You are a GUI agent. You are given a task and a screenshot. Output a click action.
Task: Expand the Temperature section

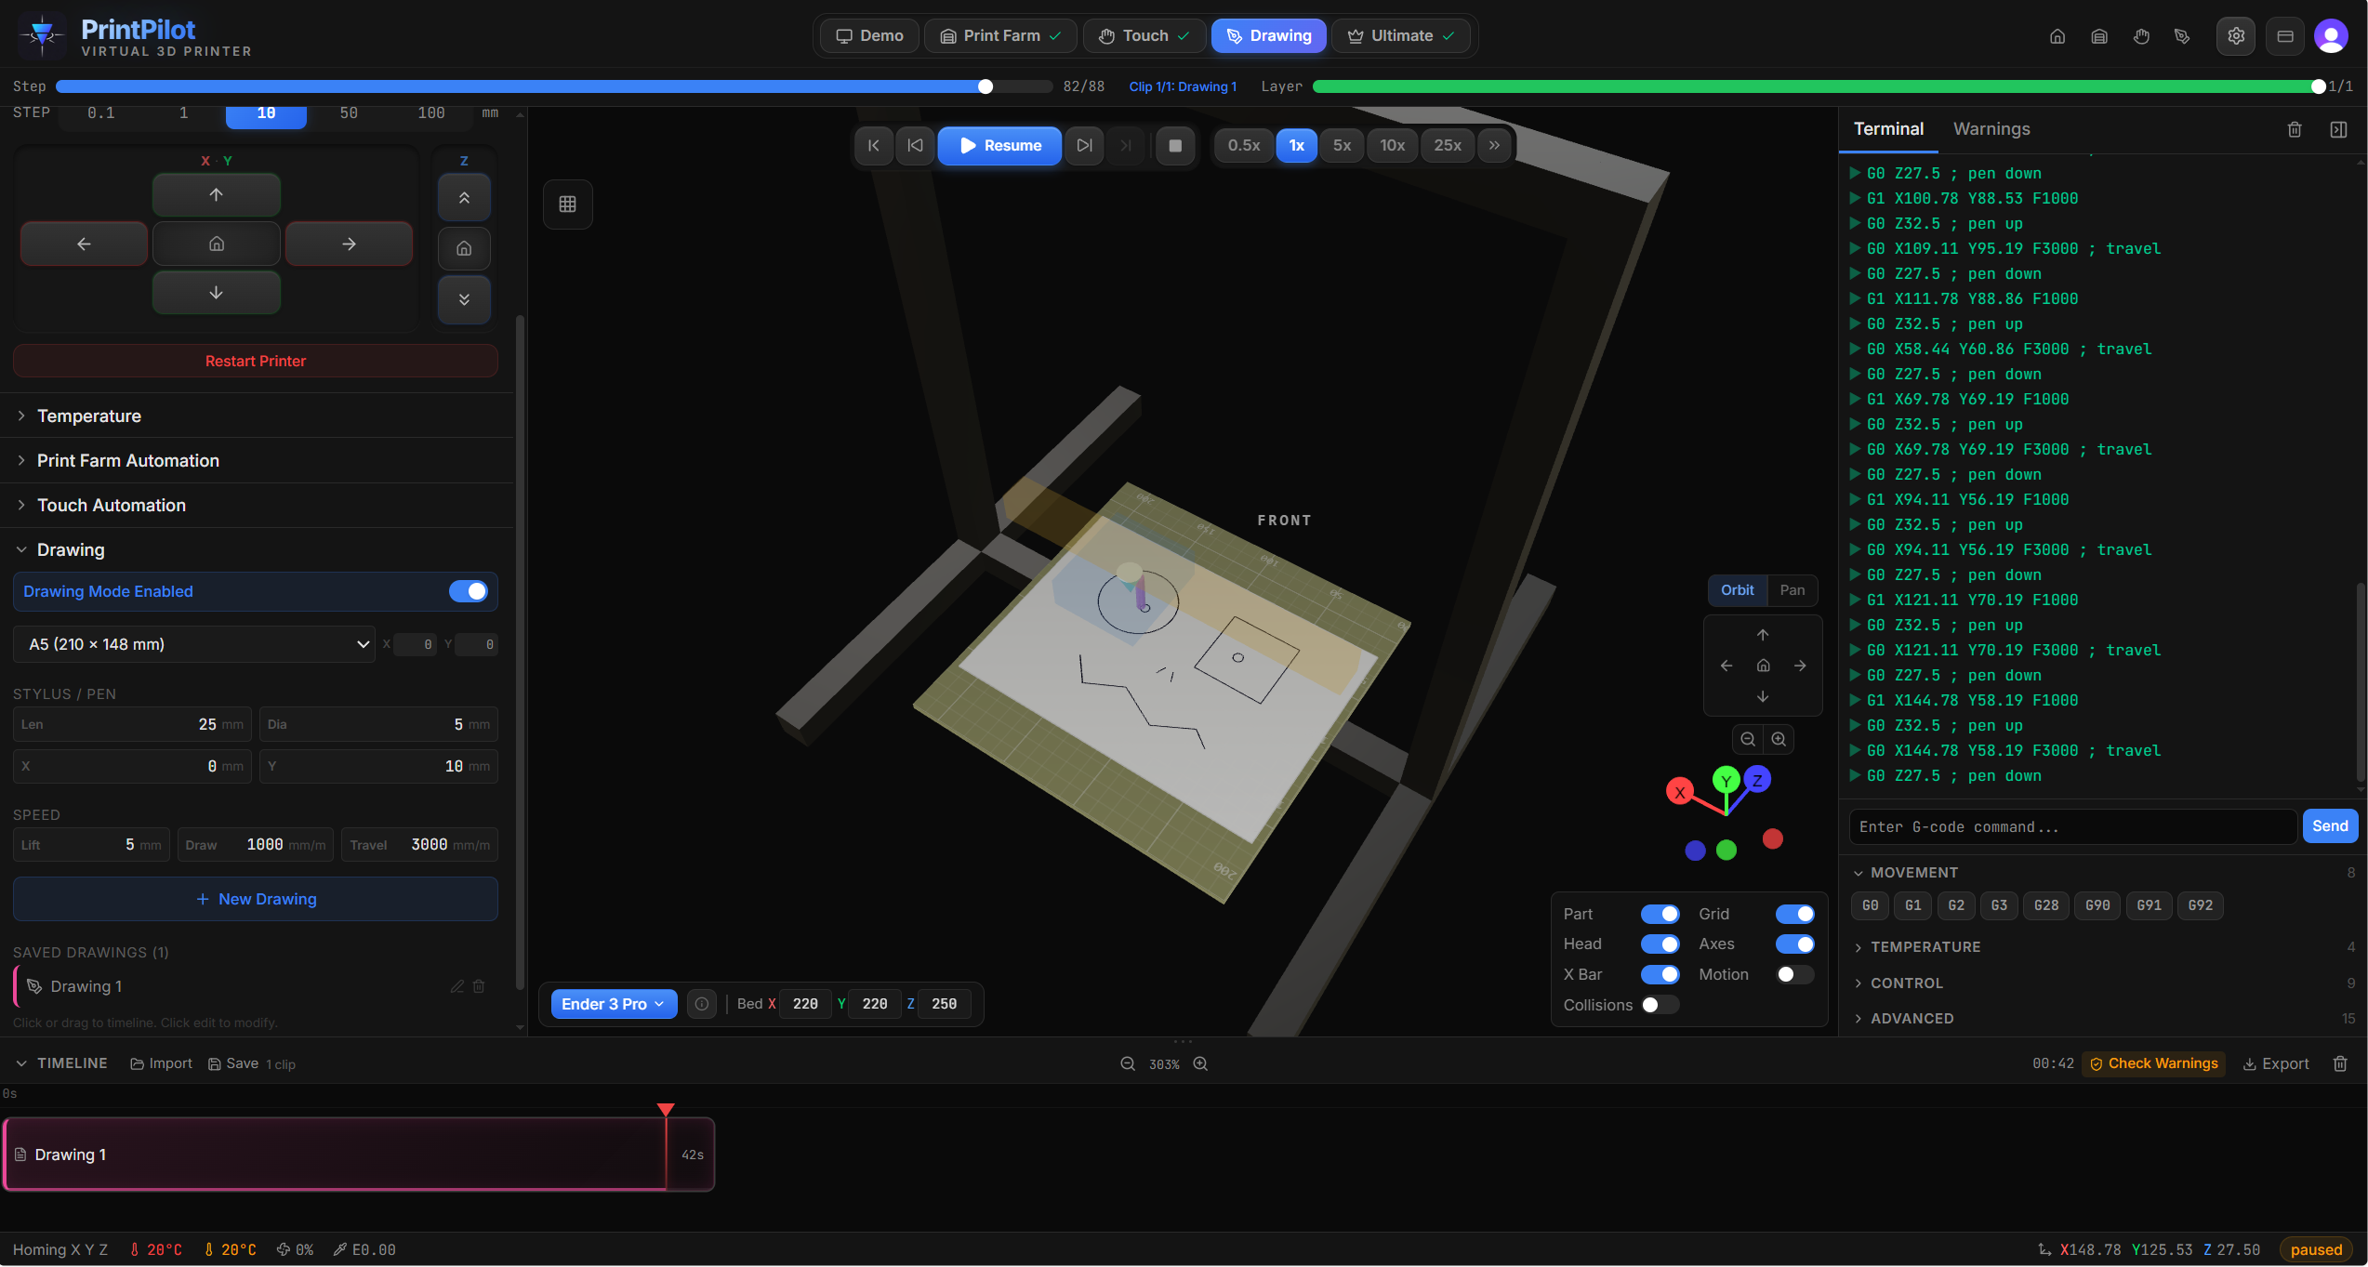pos(88,416)
